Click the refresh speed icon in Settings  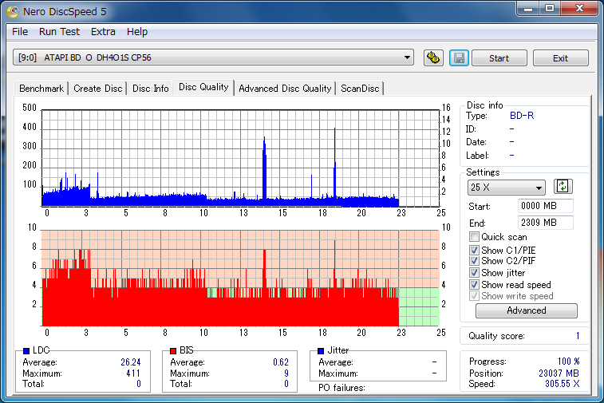[563, 187]
